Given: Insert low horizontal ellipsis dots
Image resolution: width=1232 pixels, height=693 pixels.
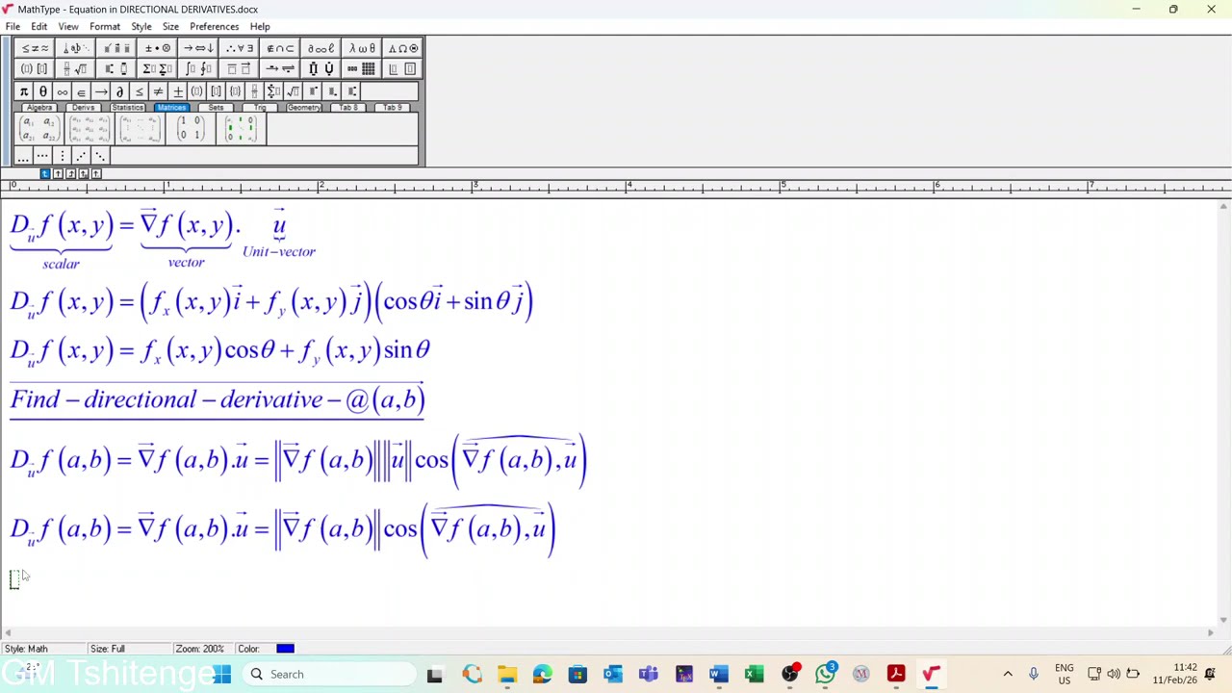Looking at the screenshot, I should pyautogui.click(x=23, y=156).
